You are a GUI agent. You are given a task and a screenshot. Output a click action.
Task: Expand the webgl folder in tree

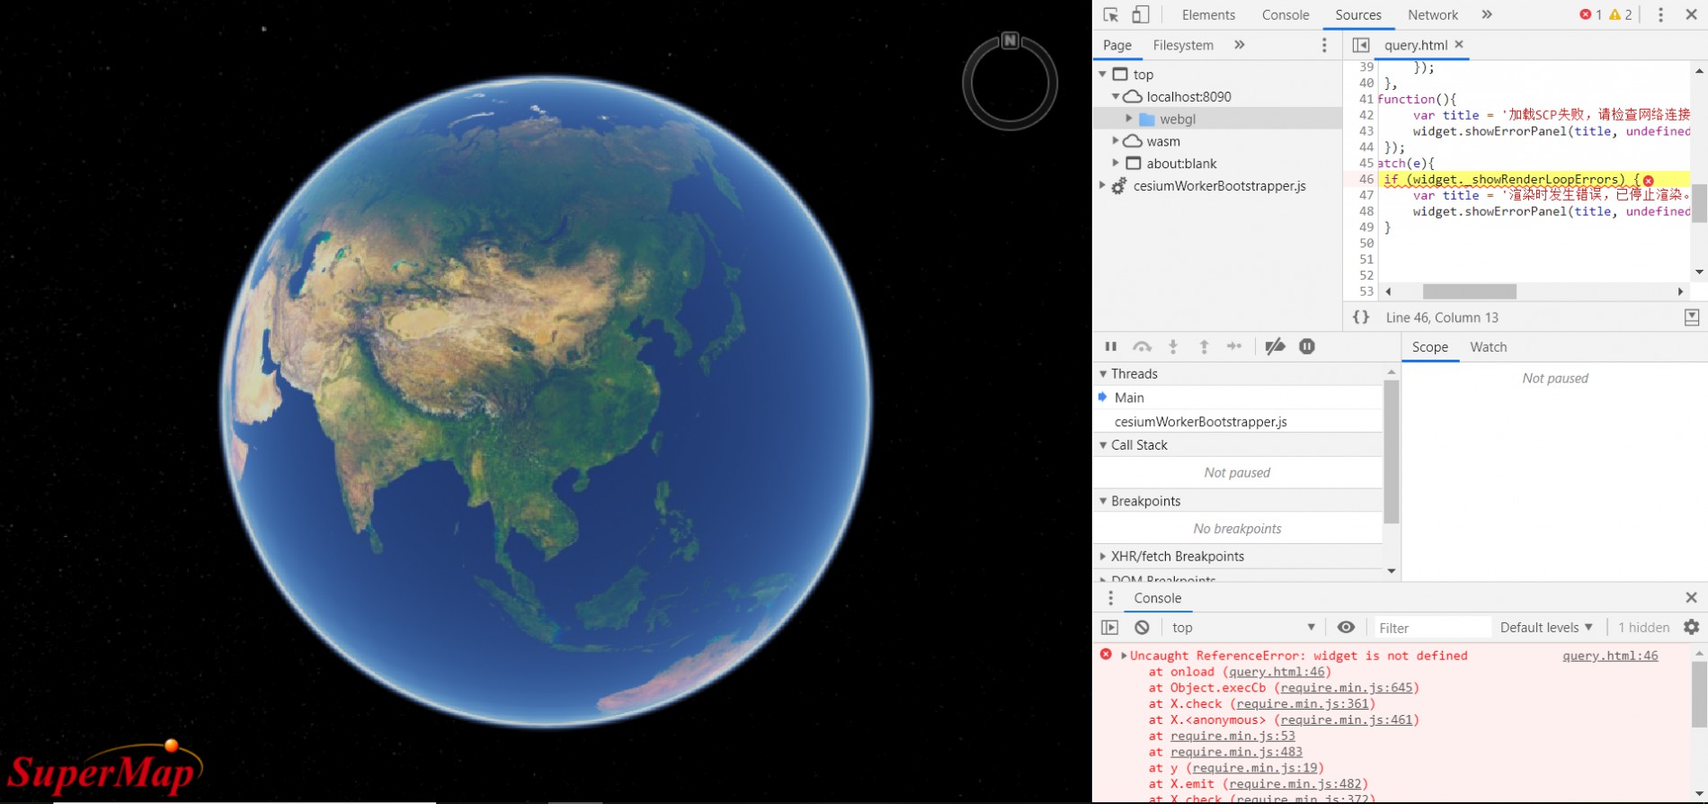coord(1129,119)
